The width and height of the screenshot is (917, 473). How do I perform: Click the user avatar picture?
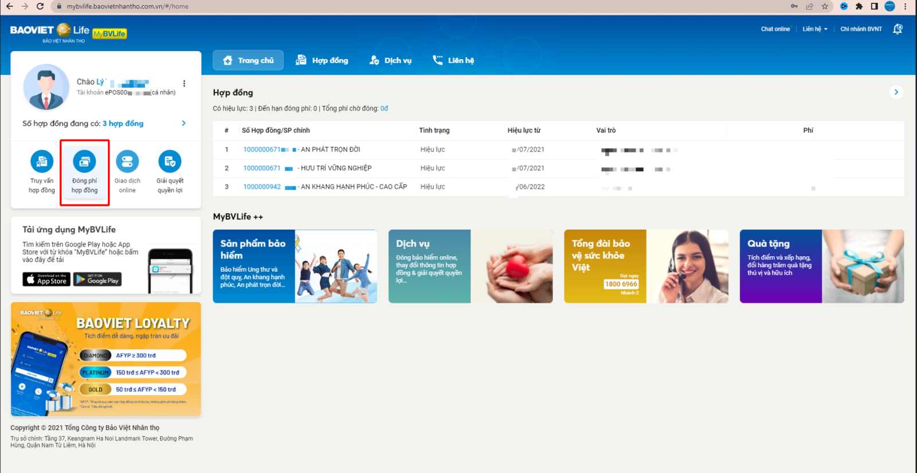[46, 87]
